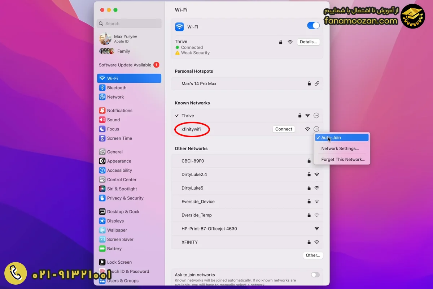This screenshot has width=433, height=289.
Task: Enable Ask to join networks switch
Action: coord(315,275)
